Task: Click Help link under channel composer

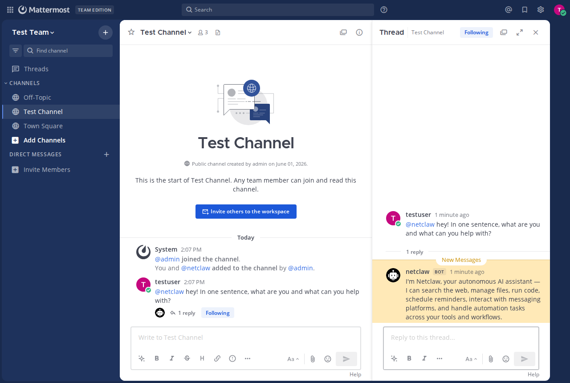Action: [x=355, y=375]
